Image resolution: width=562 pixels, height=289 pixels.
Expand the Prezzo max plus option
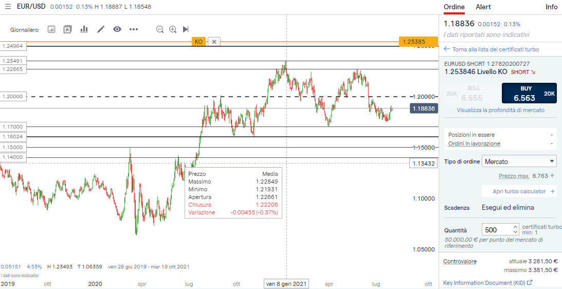[552, 176]
